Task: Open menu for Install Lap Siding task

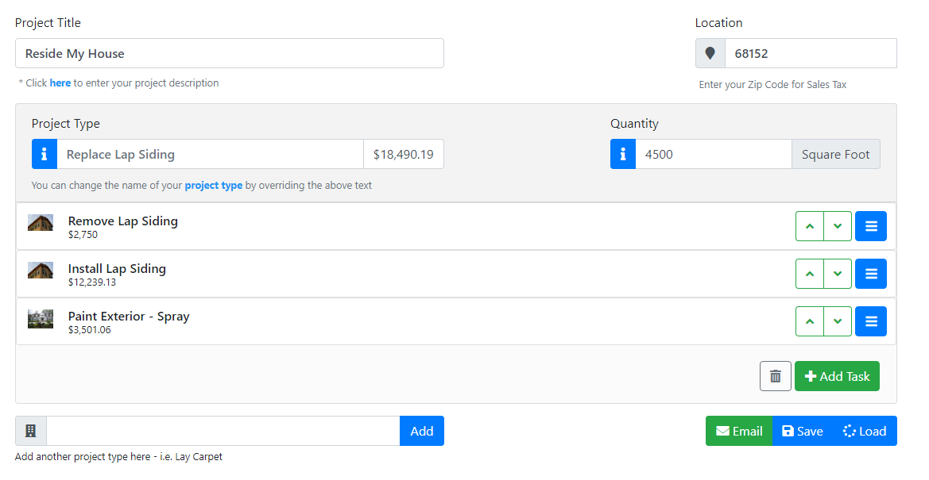Action: coord(871,274)
